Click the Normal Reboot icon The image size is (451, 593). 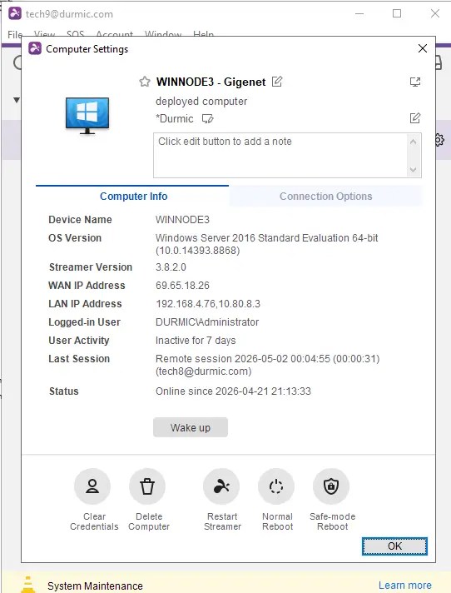(276, 486)
